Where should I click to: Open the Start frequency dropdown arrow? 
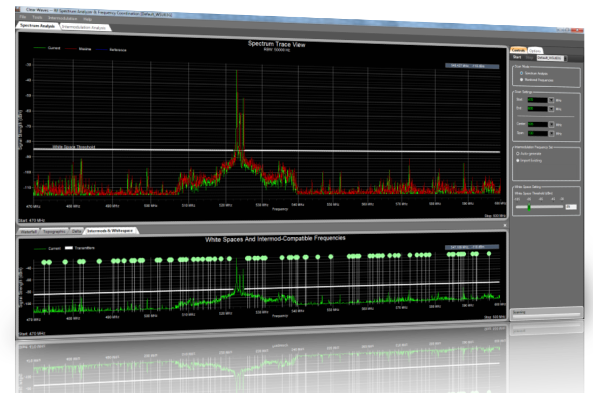pos(551,101)
